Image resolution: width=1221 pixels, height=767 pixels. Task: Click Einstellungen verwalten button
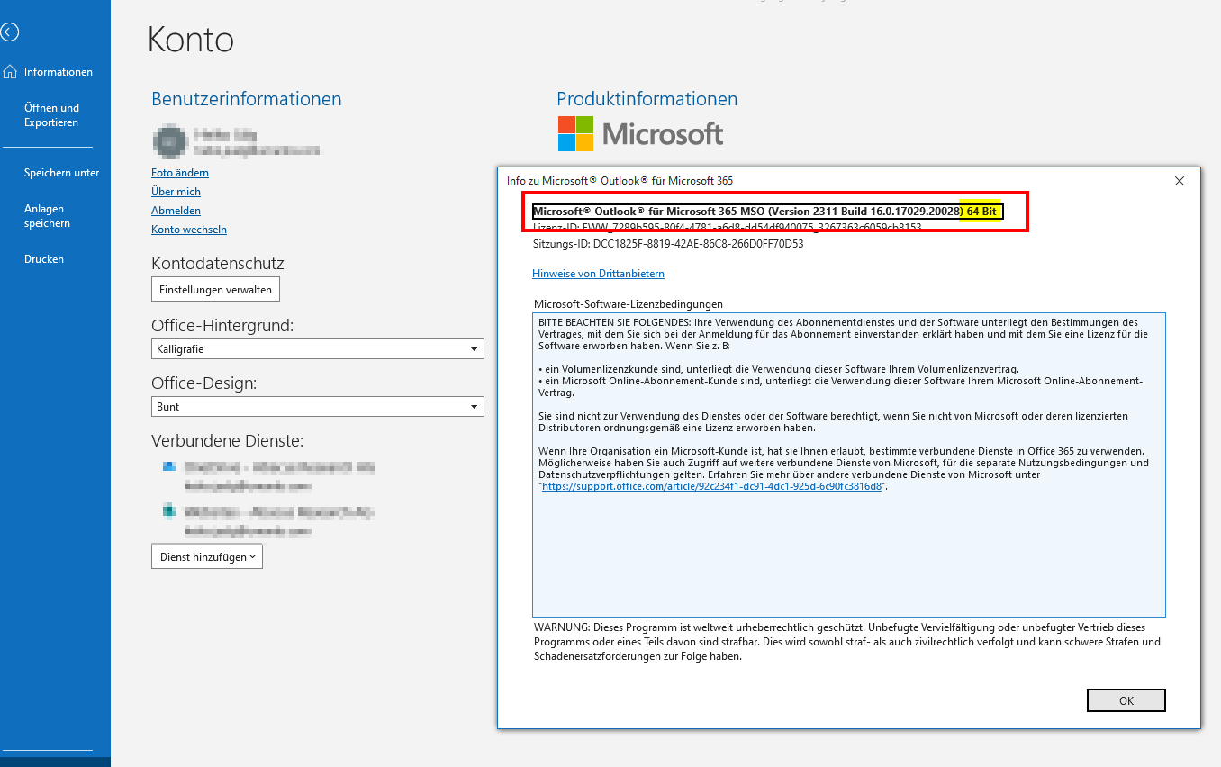[x=215, y=290]
